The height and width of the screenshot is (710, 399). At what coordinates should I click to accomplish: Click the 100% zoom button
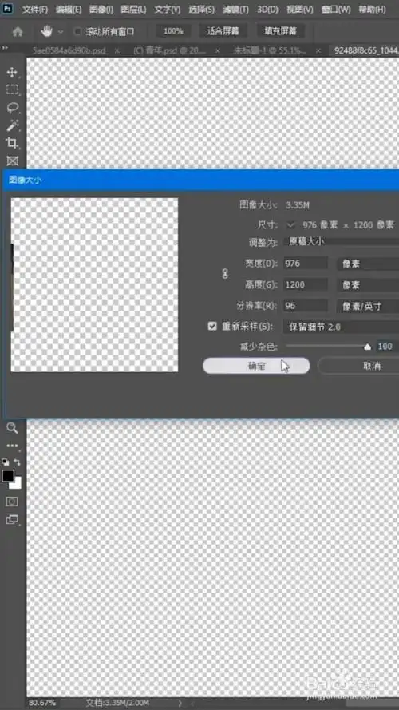click(x=173, y=31)
